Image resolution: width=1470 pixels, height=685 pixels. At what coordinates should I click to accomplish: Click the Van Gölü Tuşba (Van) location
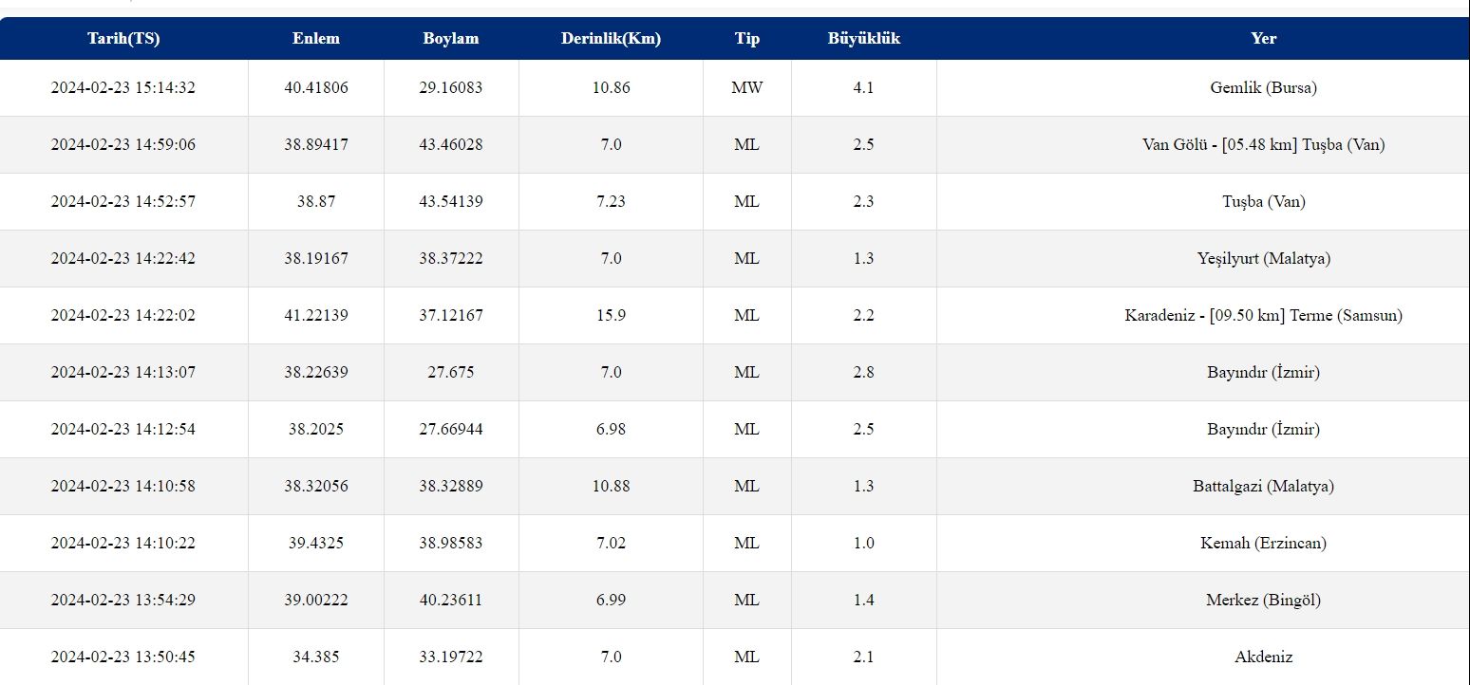pyautogui.click(x=1263, y=144)
